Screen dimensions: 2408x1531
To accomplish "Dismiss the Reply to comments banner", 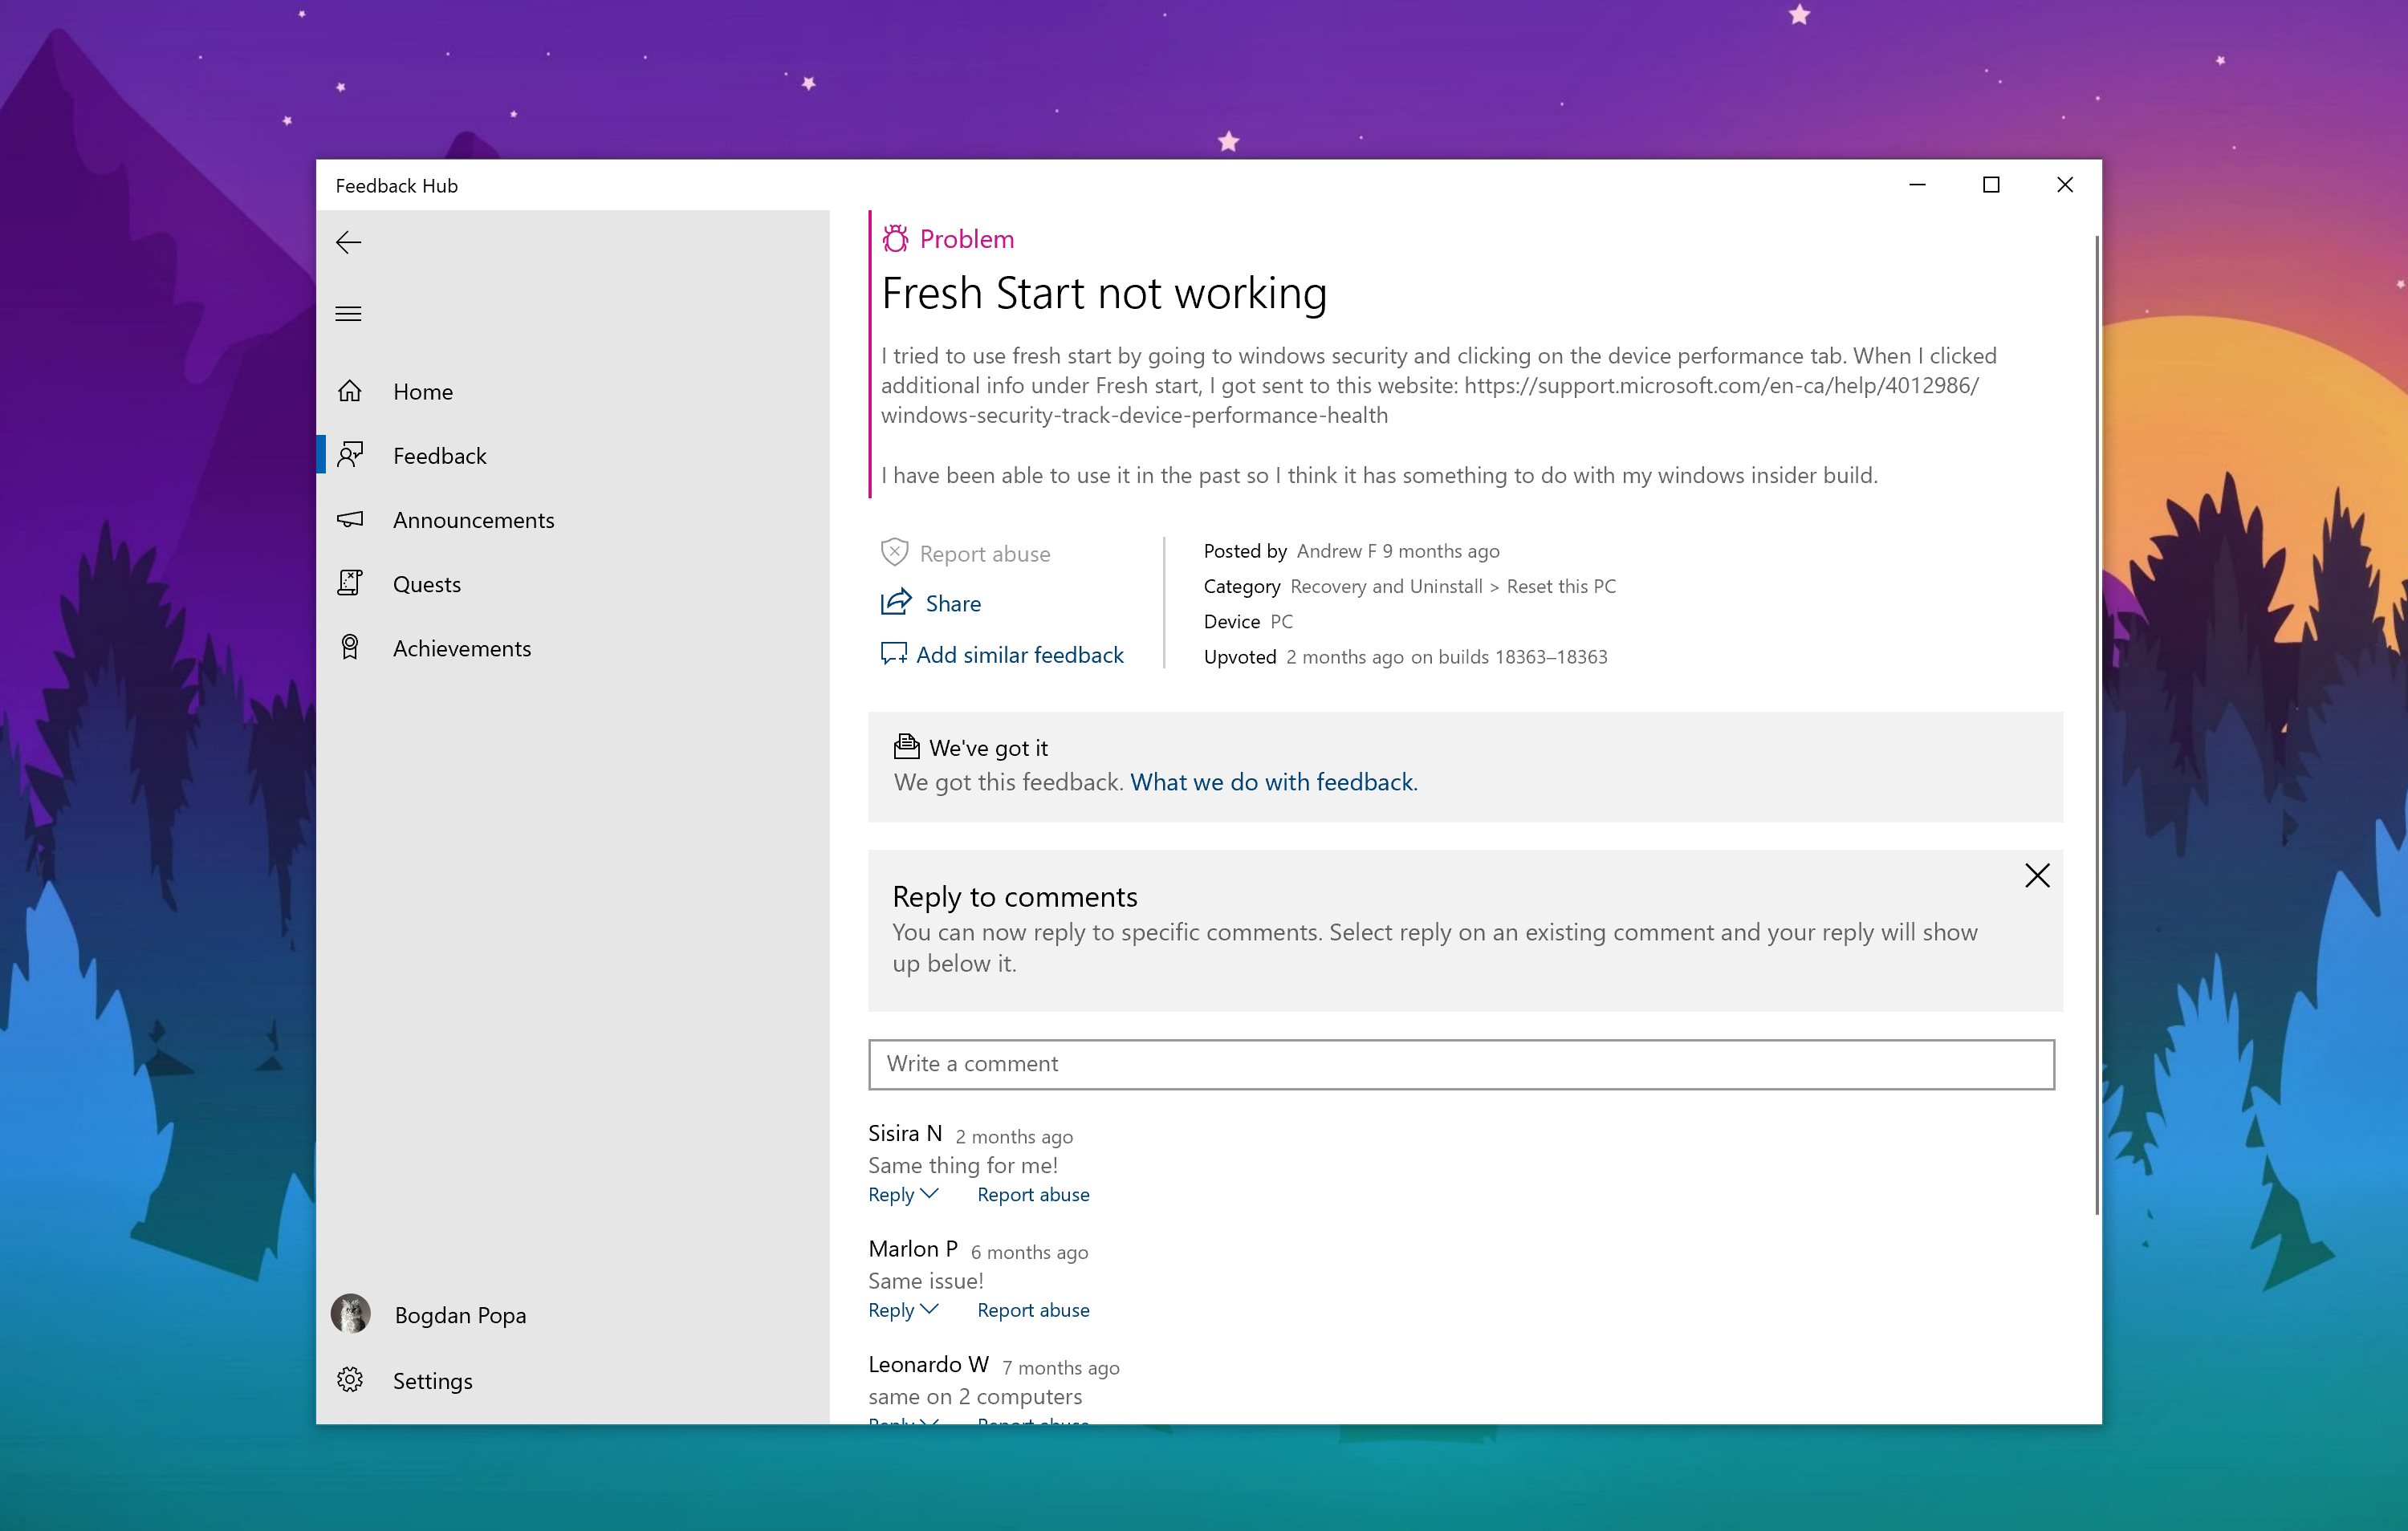I will [x=2036, y=876].
